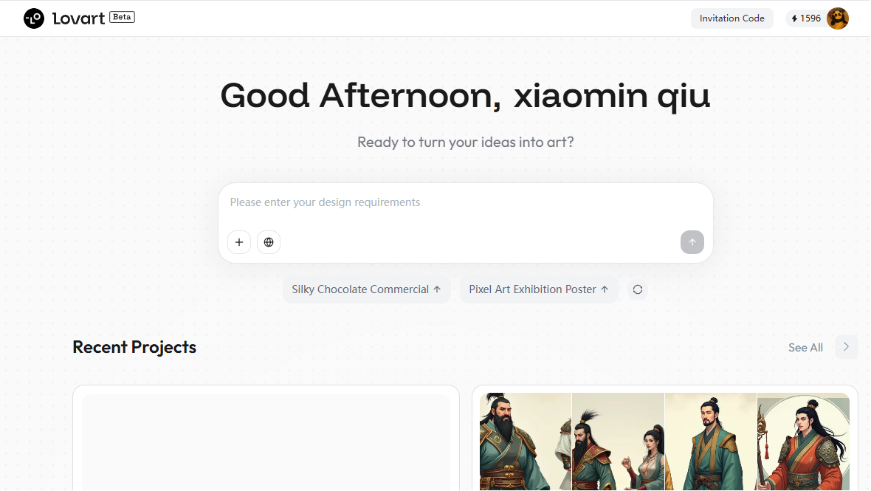
Task: Open the bearded warrior character image
Action: (526, 442)
